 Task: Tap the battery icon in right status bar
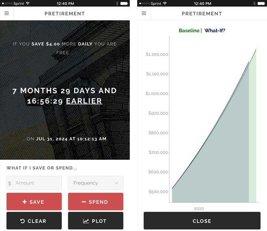(x=261, y=3)
